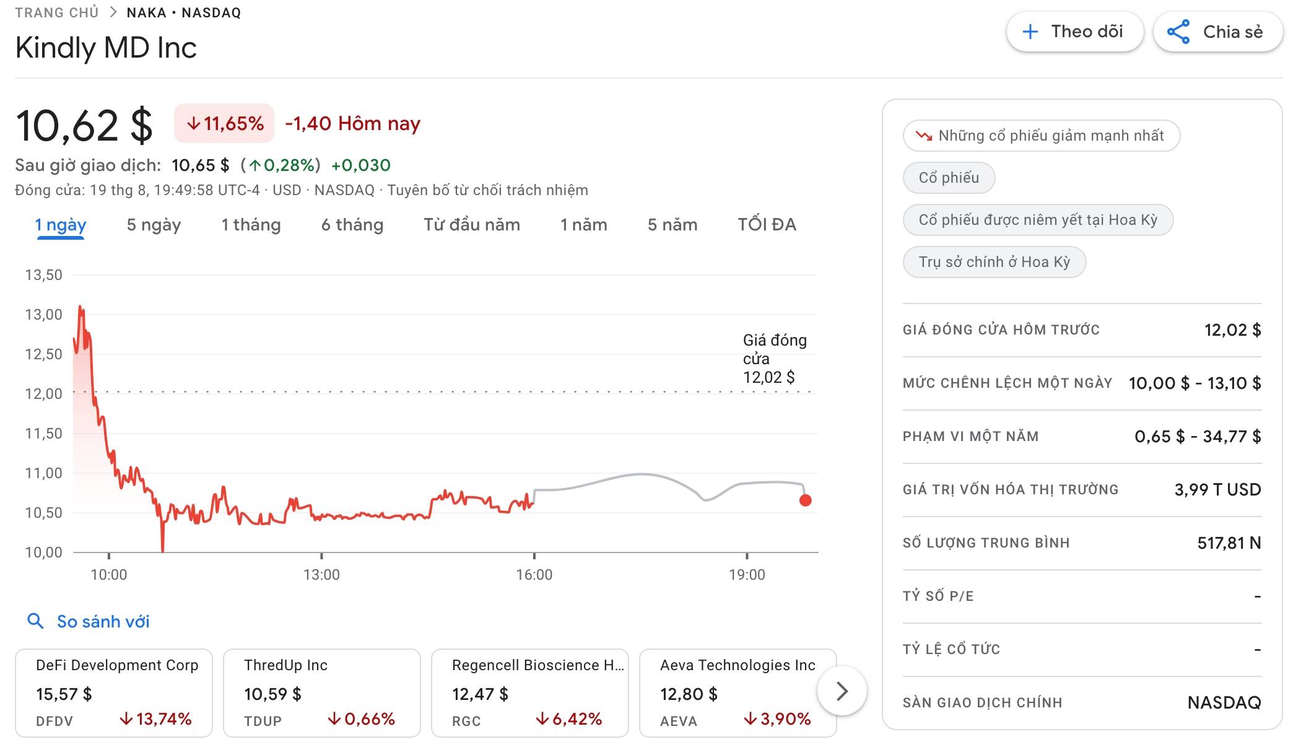Click the Giá đóng cửa 12,02 $ chart label
This screenshot has height=747, width=1301.
click(774, 359)
